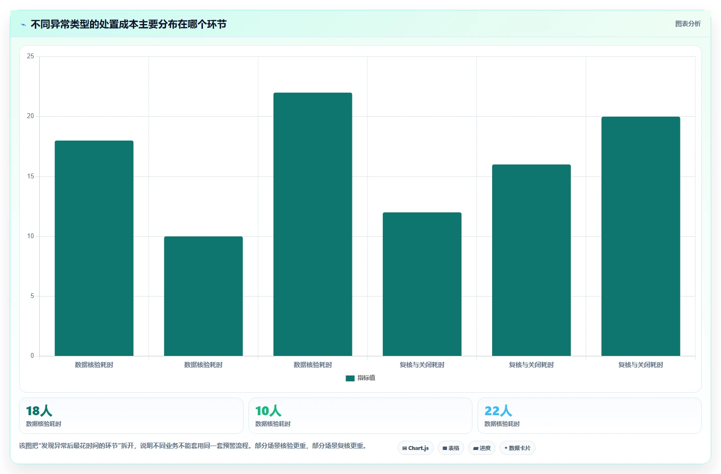The height and width of the screenshot is (474, 721).
Task: Select the Chart.js tag chip
Action: [x=416, y=448]
